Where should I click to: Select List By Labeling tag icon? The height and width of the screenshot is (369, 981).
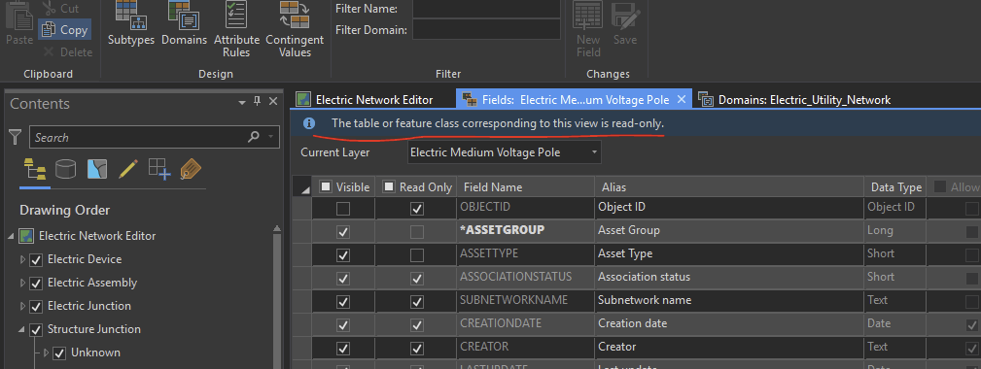[191, 169]
